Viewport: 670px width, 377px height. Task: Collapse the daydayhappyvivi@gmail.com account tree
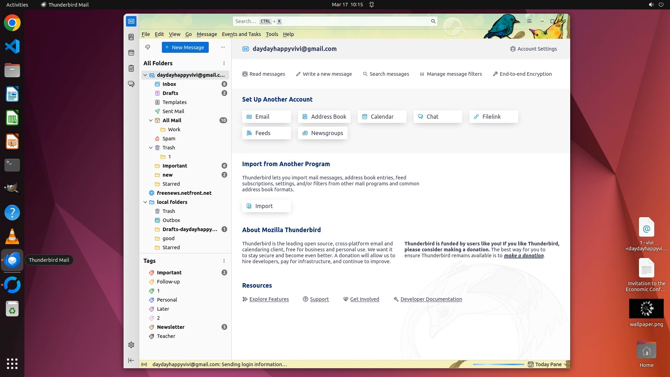[145, 75]
